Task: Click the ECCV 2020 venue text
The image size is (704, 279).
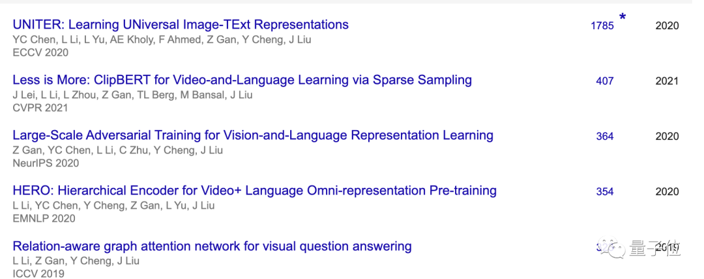Action: click(x=40, y=53)
